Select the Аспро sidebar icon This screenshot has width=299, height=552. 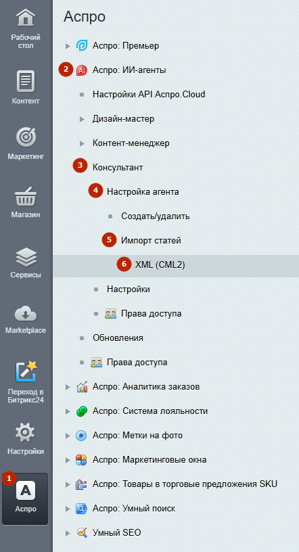click(25, 490)
